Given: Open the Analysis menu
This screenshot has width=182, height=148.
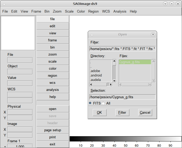Looking at the screenshot, I should tap(120, 11).
